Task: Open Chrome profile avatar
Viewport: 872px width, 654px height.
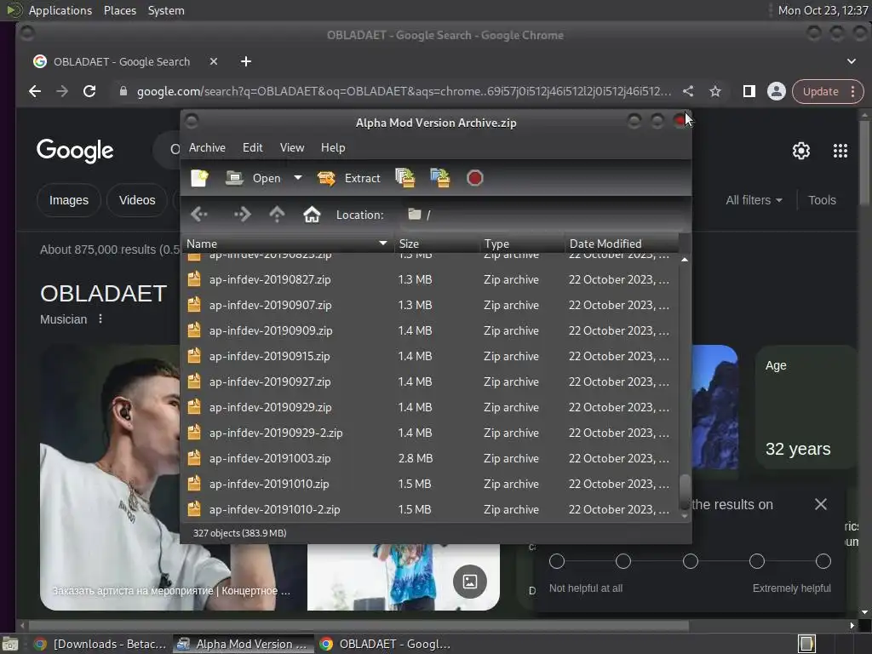Action: (x=777, y=91)
